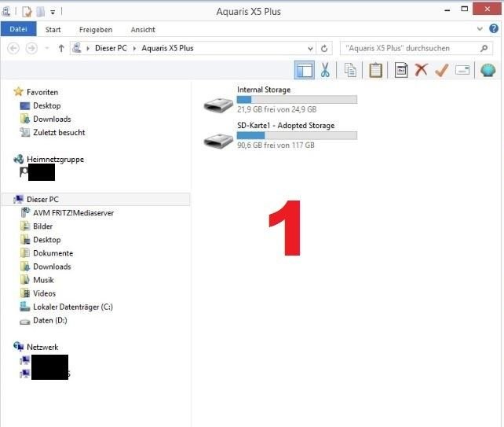
Task: Expand path arrow before Dieser PC
Action: [87, 48]
